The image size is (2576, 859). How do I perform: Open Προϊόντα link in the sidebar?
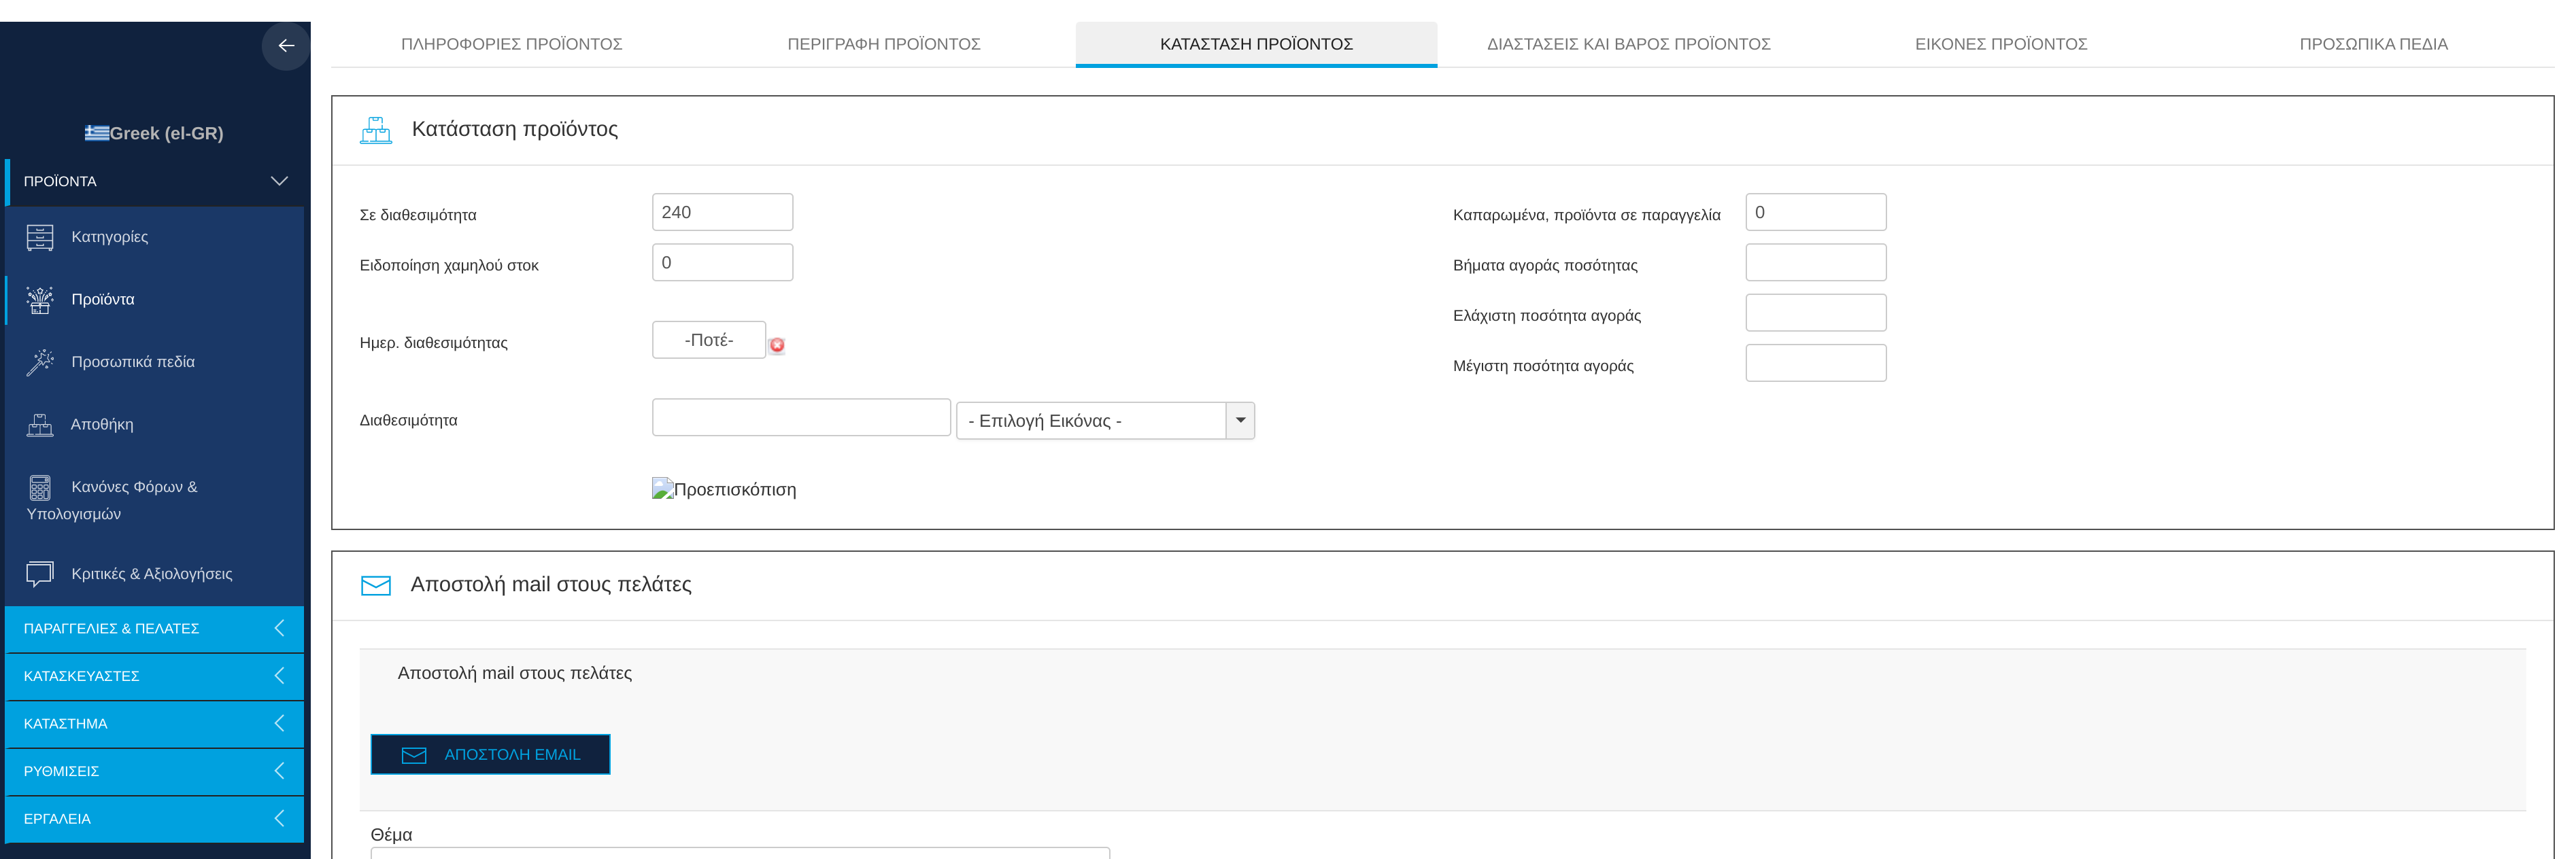click(103, 300)
